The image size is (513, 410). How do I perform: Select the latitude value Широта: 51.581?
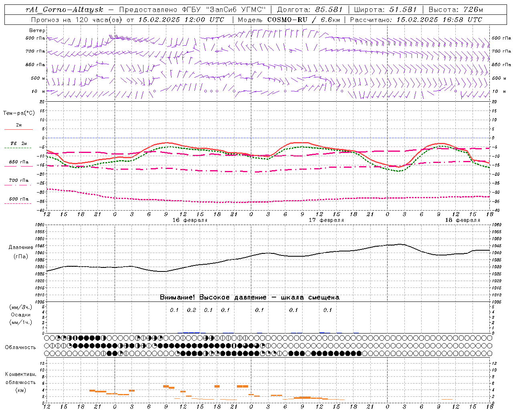[x=385, y=10]
